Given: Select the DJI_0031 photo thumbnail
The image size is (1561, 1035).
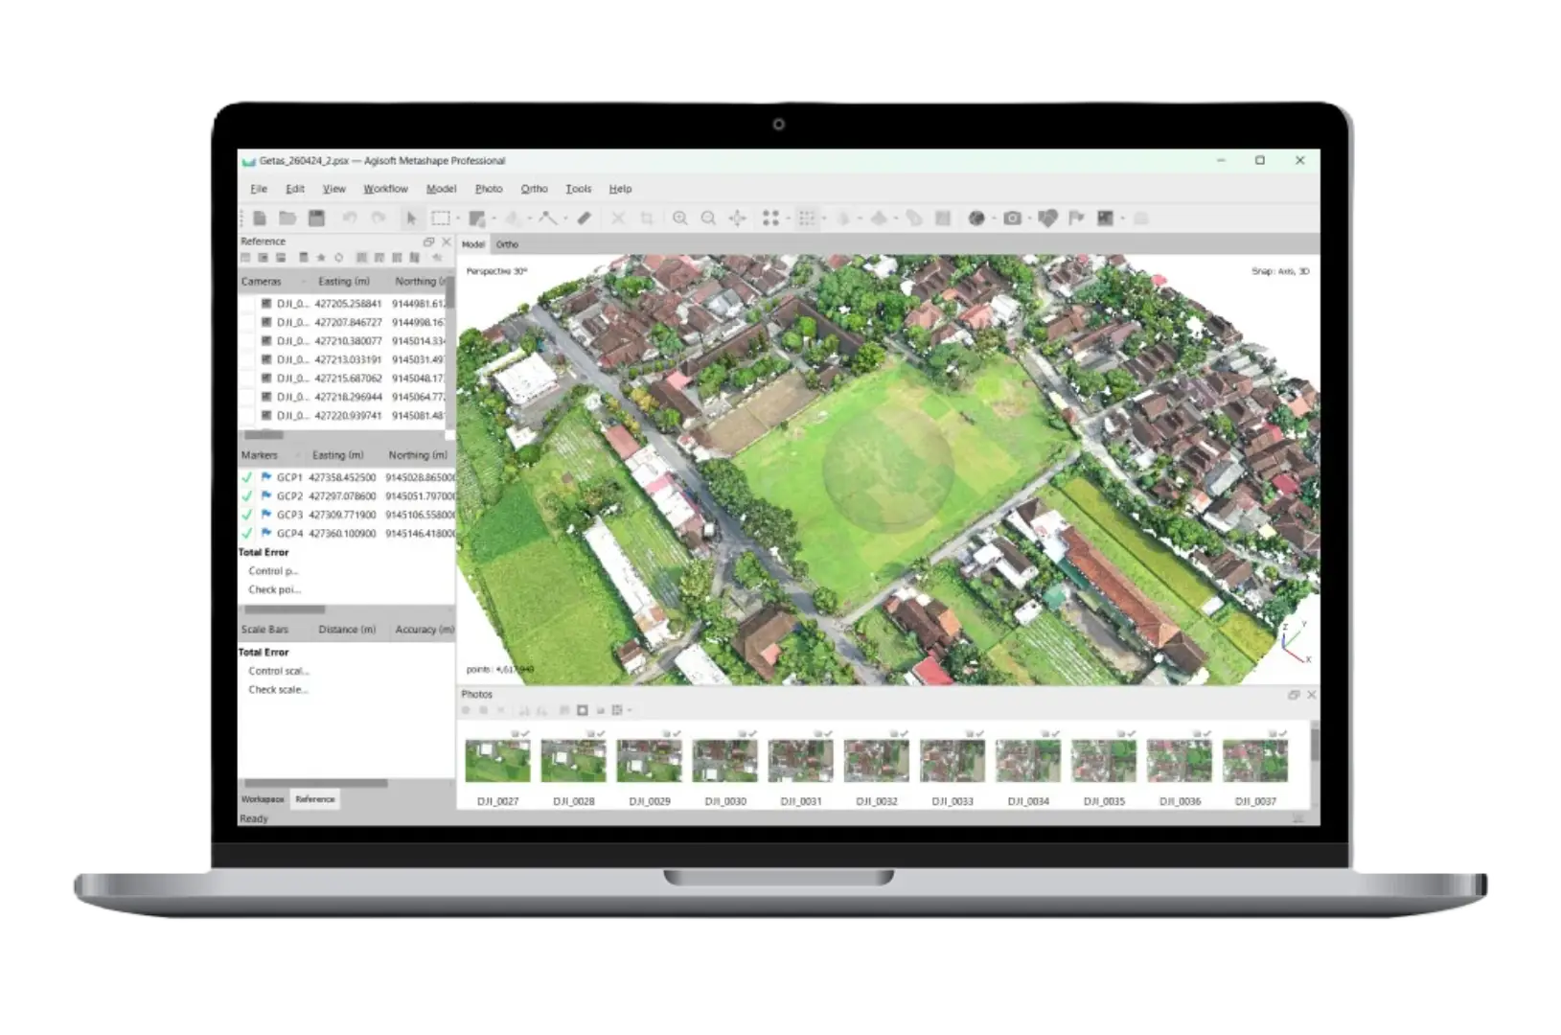Looking at the screenshot, I should tap(801, 762).
